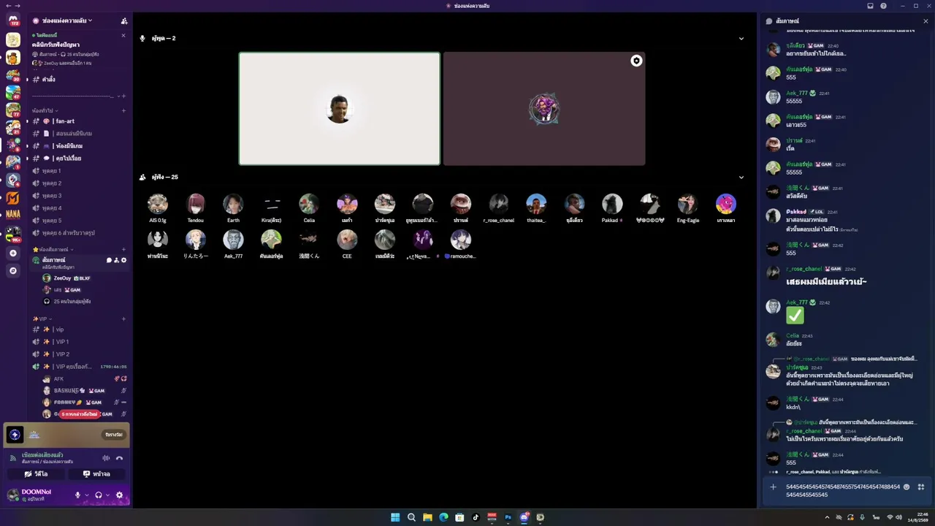Share screen with หน้าจอ button
The width and height of the screenshot is (935, 526).
tap(96, 473)
